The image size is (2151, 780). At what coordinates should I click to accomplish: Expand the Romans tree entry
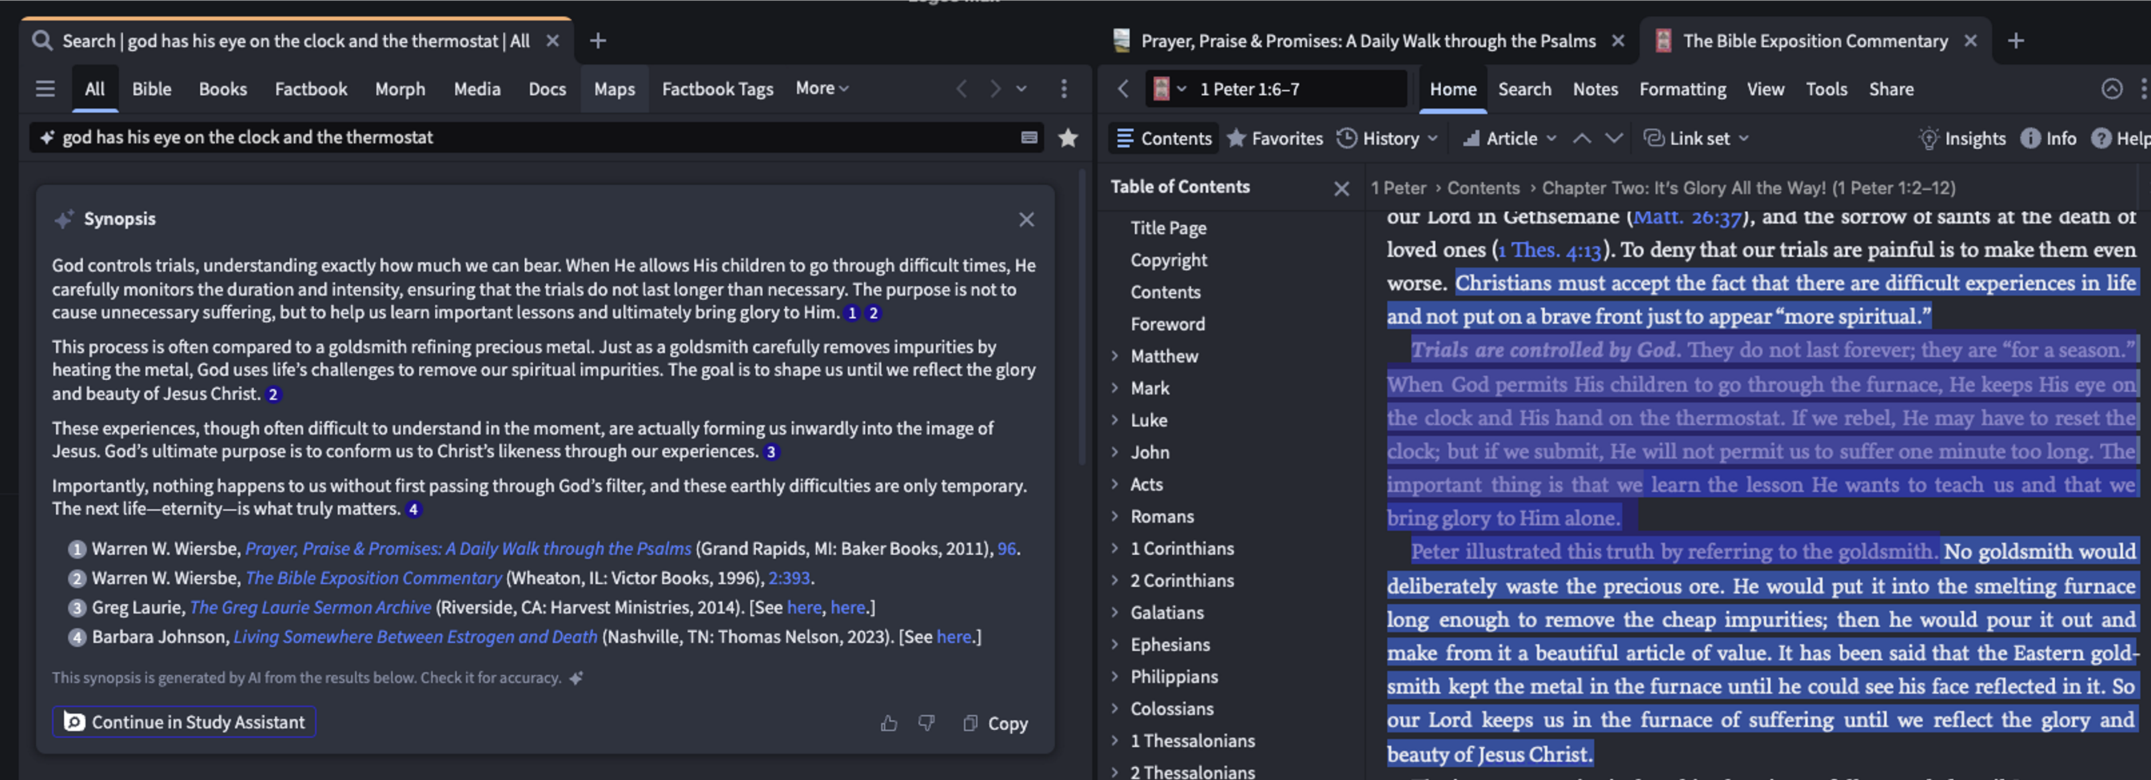click(1115, 516)
